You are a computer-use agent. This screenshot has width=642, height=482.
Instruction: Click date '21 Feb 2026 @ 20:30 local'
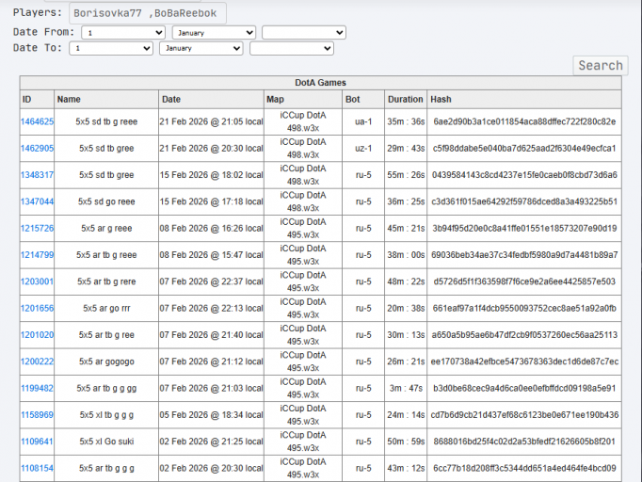click(211, 148)
